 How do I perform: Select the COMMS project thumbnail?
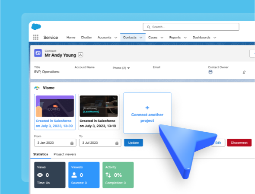pos(55,106)
